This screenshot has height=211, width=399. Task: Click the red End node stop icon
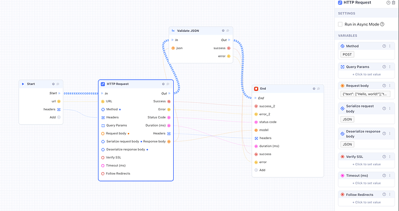click(256, 88)
